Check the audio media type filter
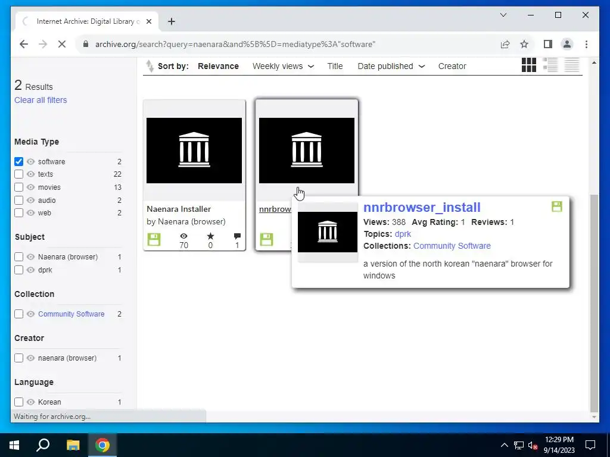Screen dimensions: 610x457 point(18,200)
